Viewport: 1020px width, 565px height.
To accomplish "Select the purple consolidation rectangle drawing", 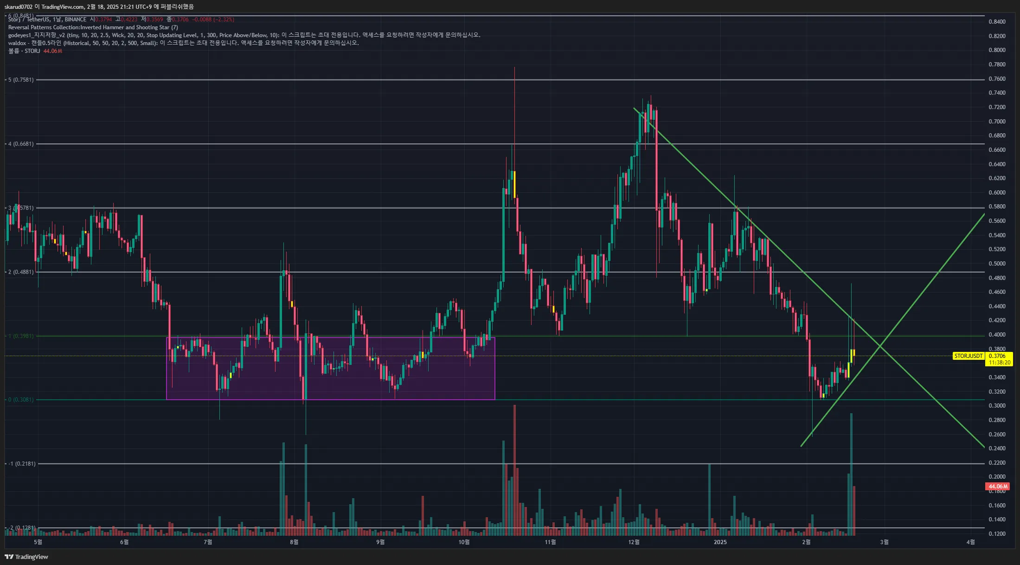I will (x=330, y=368).
